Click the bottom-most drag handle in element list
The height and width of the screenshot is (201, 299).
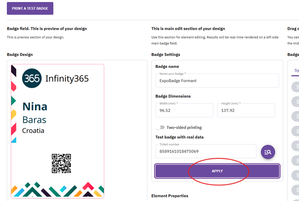(x=297, y=190)
